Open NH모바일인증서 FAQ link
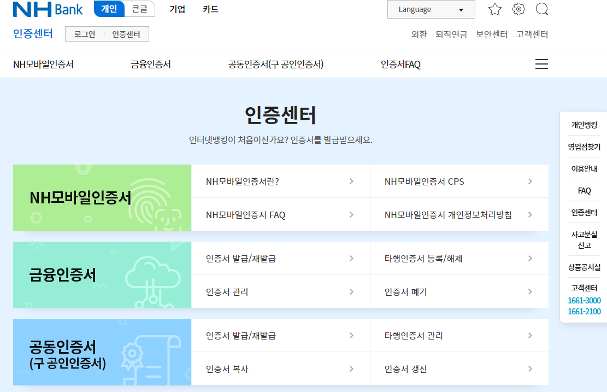The image size is (607, 392). (x=245, y=215)
